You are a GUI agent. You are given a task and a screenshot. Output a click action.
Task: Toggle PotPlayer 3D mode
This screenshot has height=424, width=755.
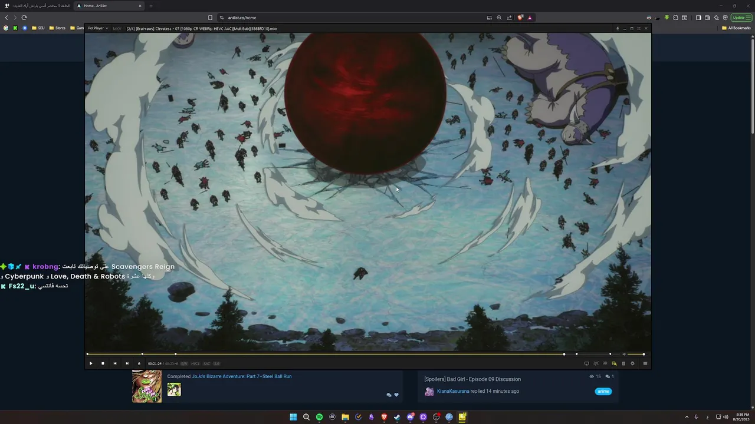pyautogui.click(x=605, y=363)
